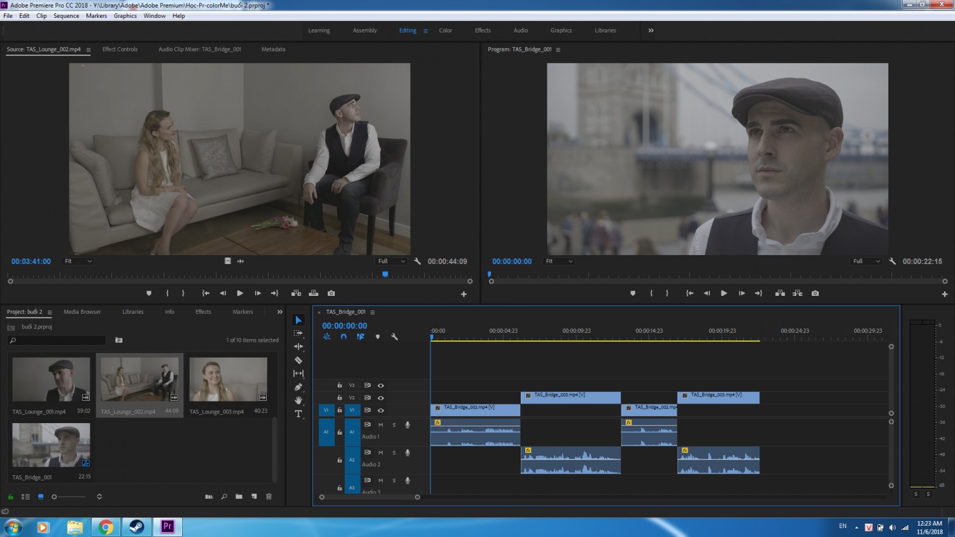Image resolution: width=955 pixels, height=537 pixels.
Task: Click the New Bin folder icon in Project panel
Action: 239,496
